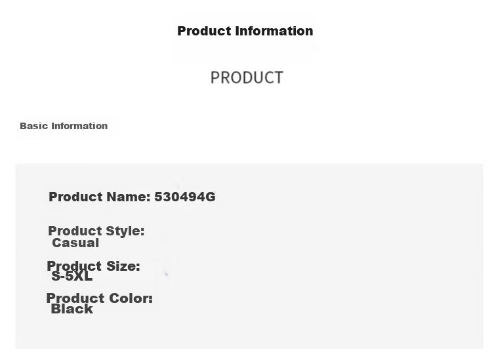Screen dimensions: 492x358
Task: Click the Product Information heading
Action: (x=245, y=31)
